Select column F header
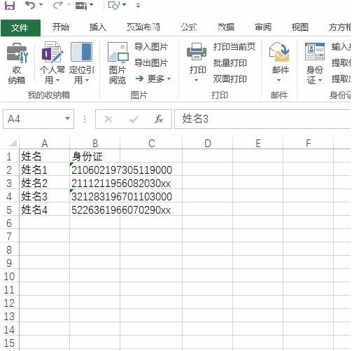Image resolution: width=352 pixels, height=351 pixels. pyautogui.click(x=308, y=143)
